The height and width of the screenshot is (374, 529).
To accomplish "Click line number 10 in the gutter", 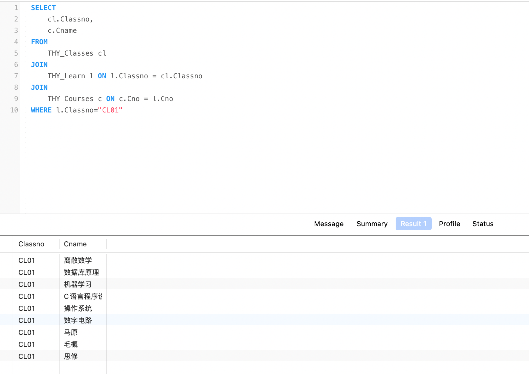I will (x=14, y=110).
